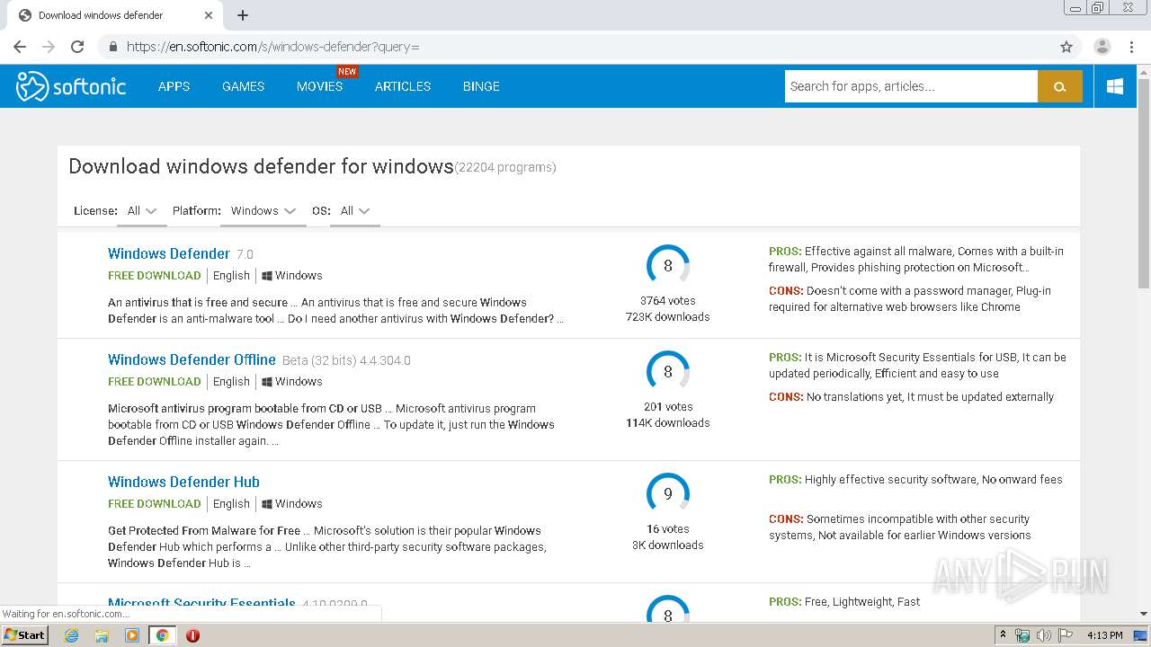This screenshot has width=1151, height=647.
Task: Click the 3764 votes text
Action: tap(668, 301)
